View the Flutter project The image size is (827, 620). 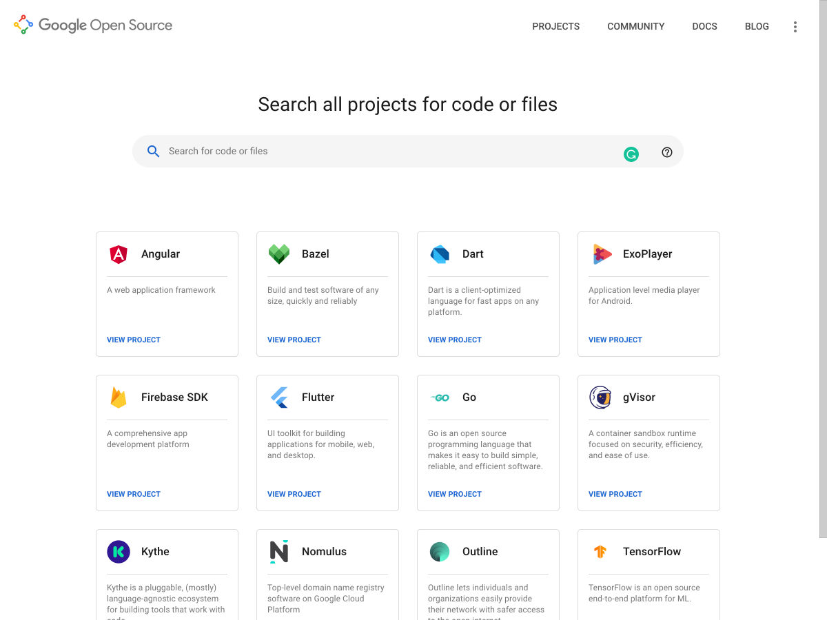(294, 494)
